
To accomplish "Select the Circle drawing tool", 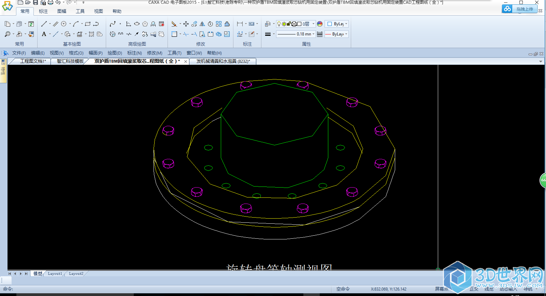I will (64, 24).
